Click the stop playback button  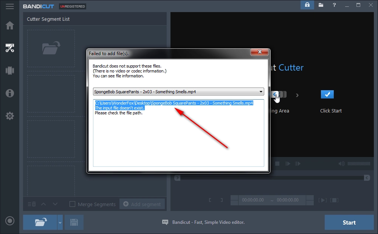(277, 164)
